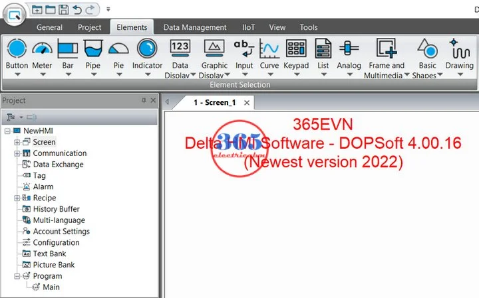
Task: Select the Indicator element icon
Action: pyautogui.click(x=147, y=48)
